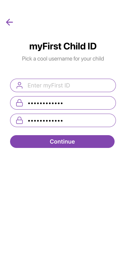The width and height of the screenshot is (126, 273).
Task: Click the lock icon in the lower password field
Action: 19,120
